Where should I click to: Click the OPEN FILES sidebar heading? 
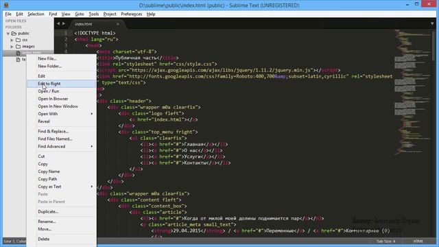16,21
